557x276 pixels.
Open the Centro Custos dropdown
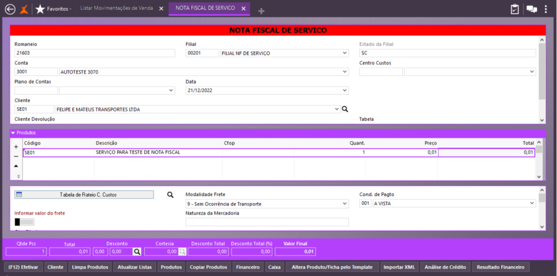click(x=532, y=72)
